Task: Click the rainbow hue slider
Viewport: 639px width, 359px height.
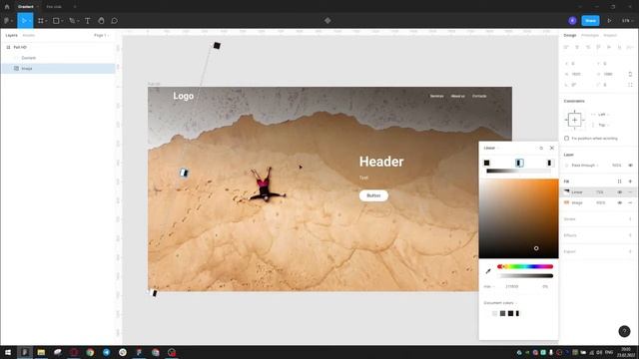Action: tap(525, 266)
